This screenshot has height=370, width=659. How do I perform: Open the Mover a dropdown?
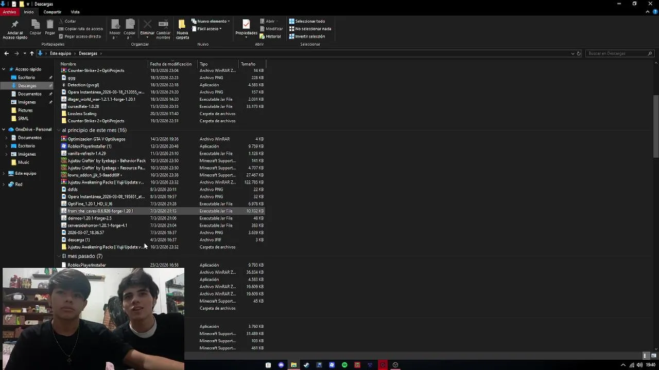click(115, 29)
